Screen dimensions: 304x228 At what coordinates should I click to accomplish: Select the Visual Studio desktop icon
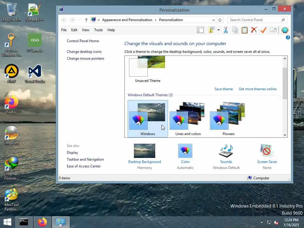point(34,73)
